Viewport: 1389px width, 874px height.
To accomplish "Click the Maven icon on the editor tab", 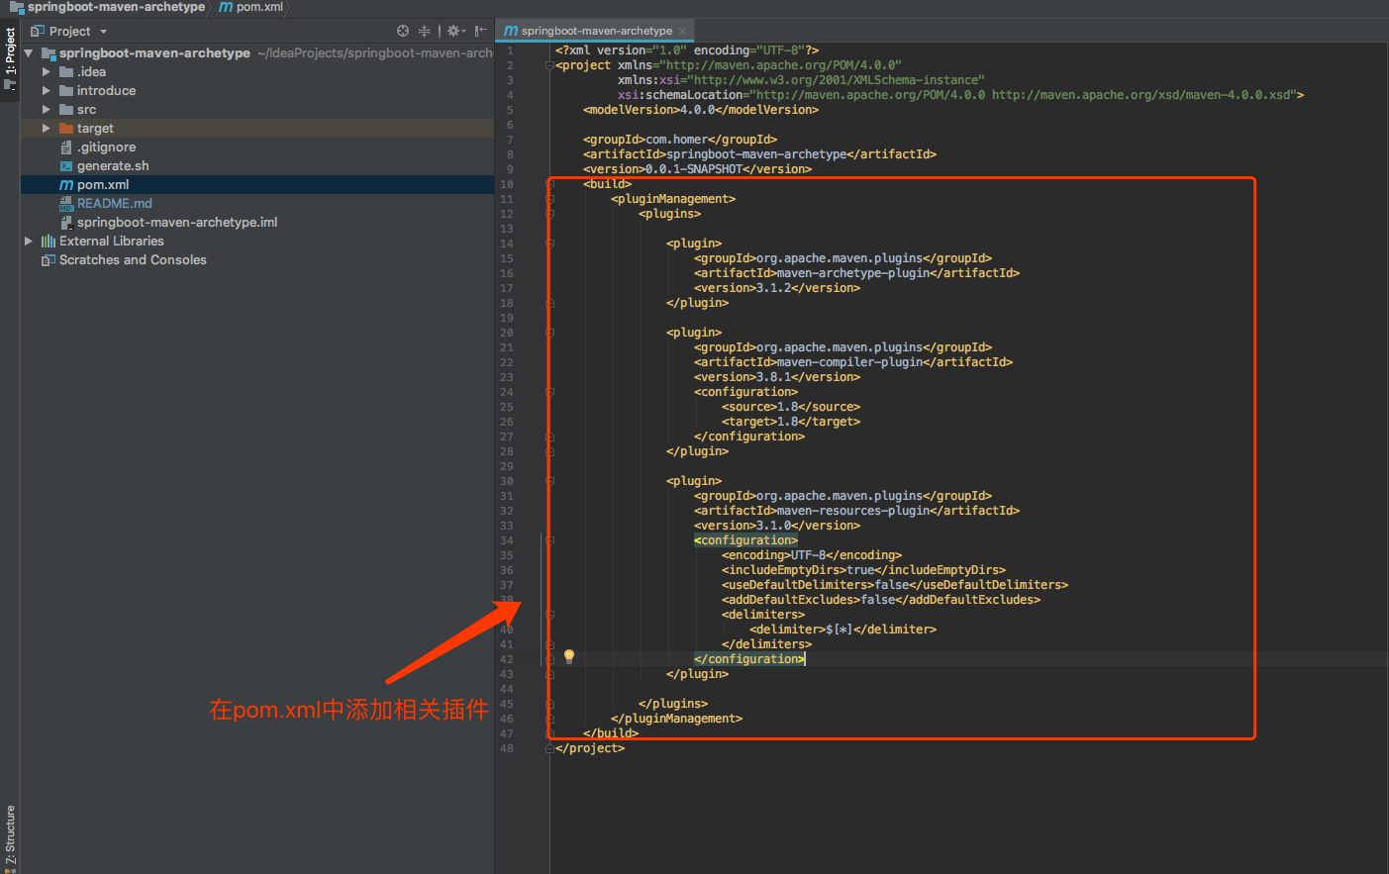I will 511,31.
